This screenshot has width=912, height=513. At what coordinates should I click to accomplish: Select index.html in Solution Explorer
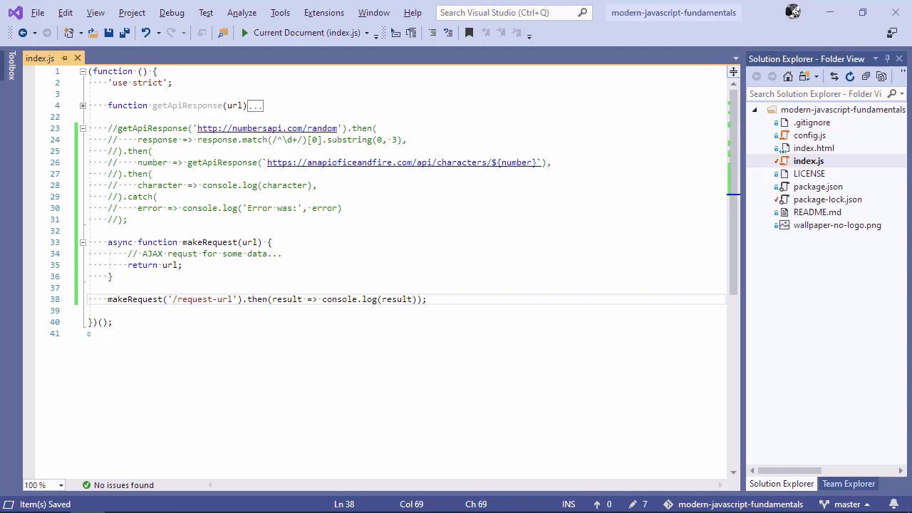814,148
